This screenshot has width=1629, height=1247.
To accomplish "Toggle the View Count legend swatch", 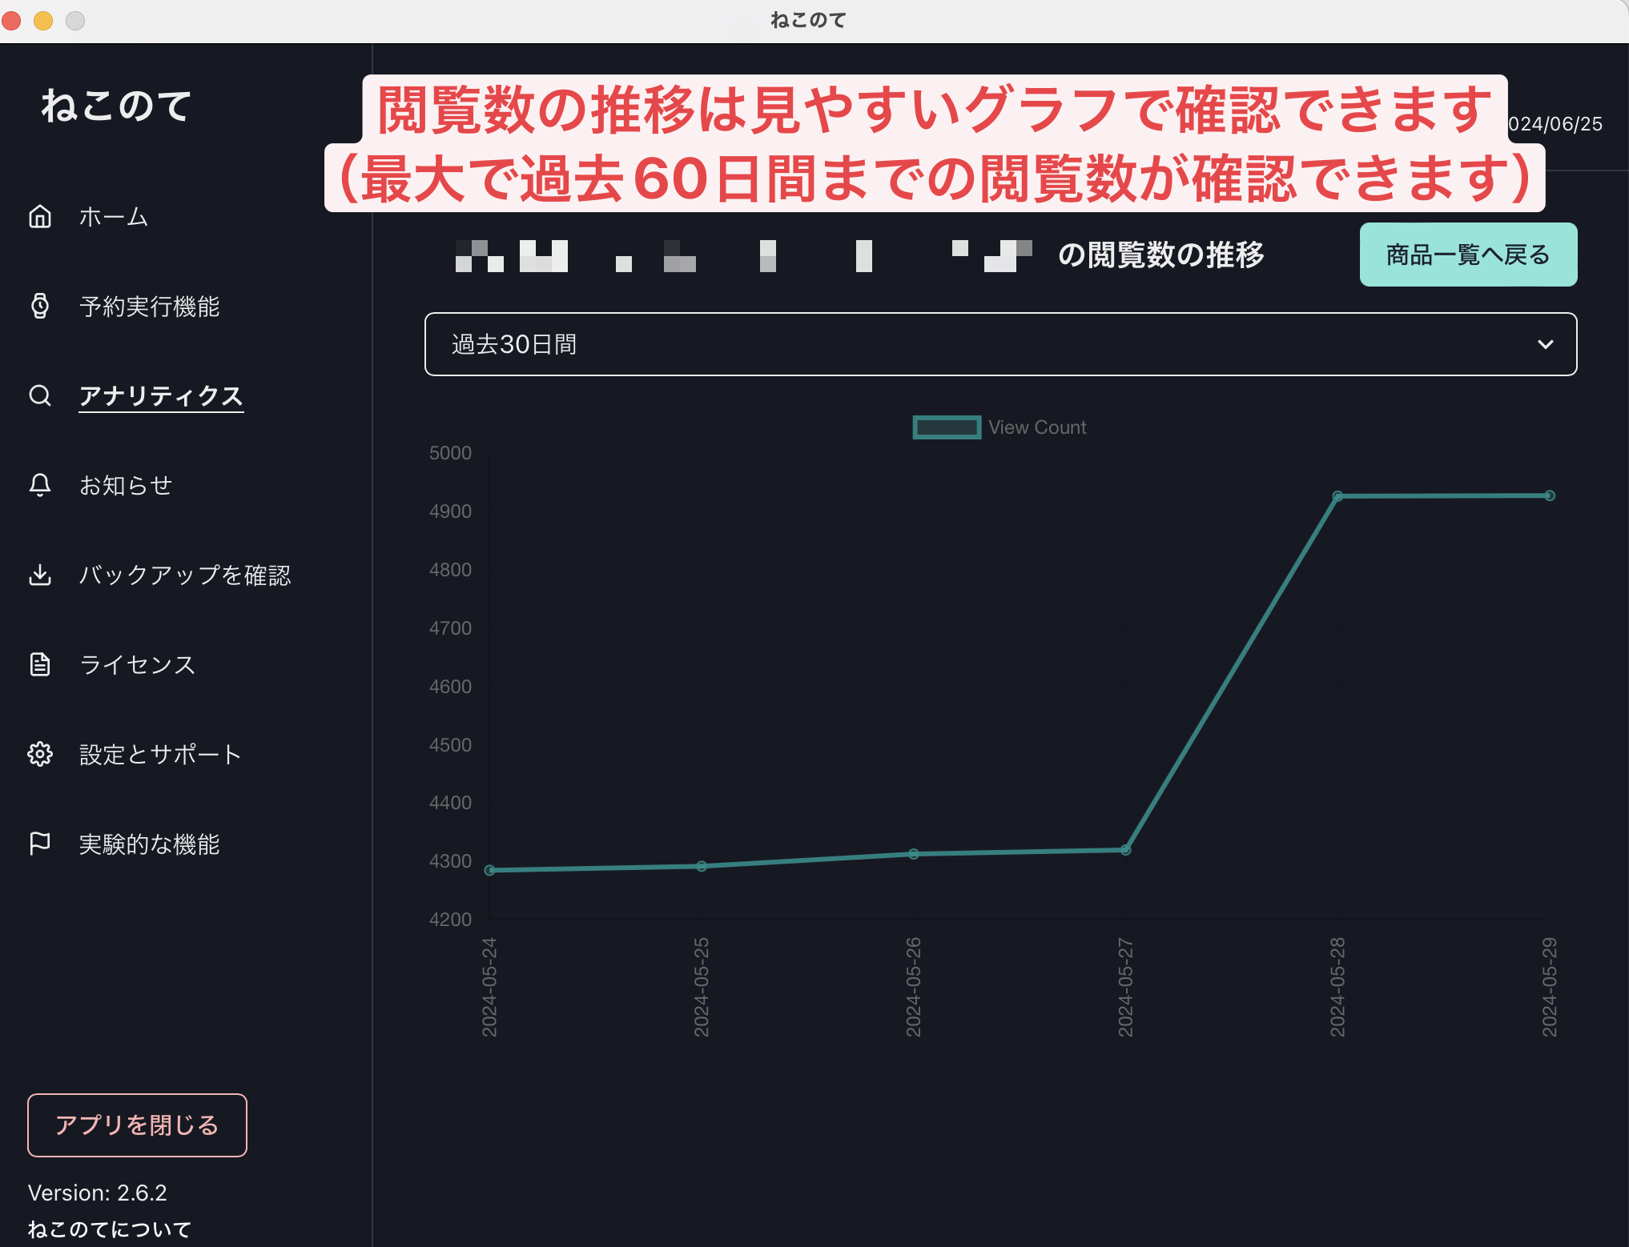I will pyautogui.click(x=947, y=427).
